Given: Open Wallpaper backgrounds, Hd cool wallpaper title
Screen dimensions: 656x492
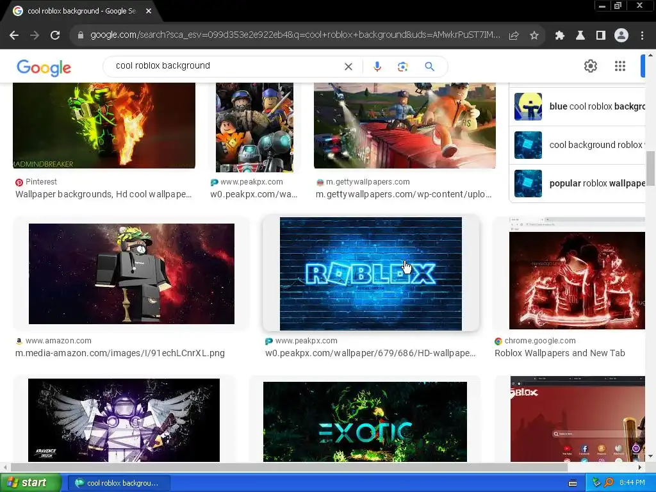Looking at the screenshot, I should (103, 194).
